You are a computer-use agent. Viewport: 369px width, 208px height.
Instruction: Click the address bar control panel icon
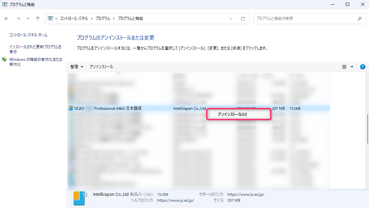click(x=50, y=19)
